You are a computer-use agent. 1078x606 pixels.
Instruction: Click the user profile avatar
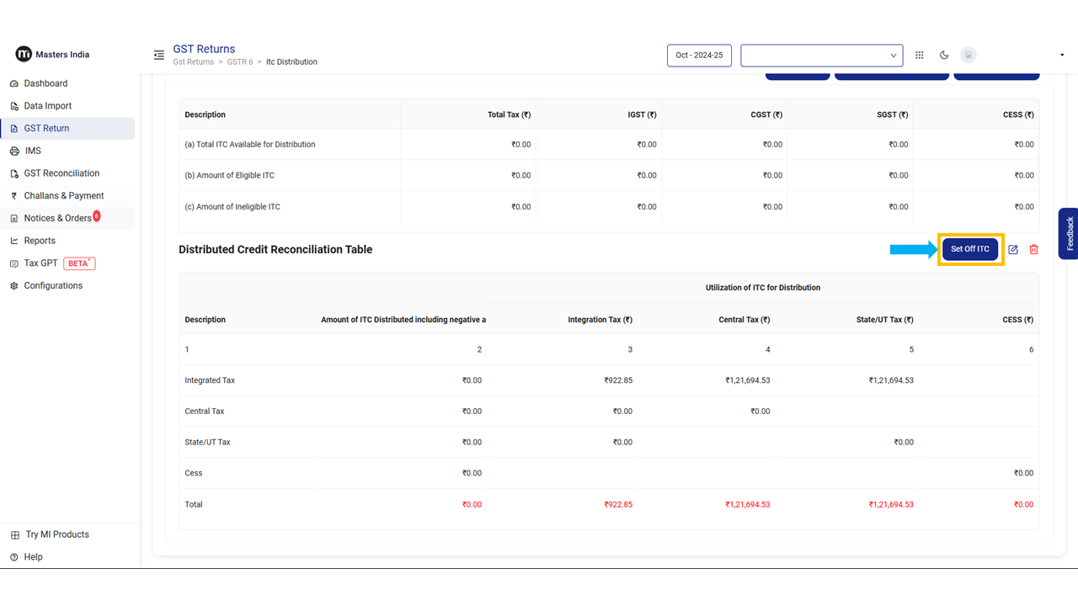[969, 56]
